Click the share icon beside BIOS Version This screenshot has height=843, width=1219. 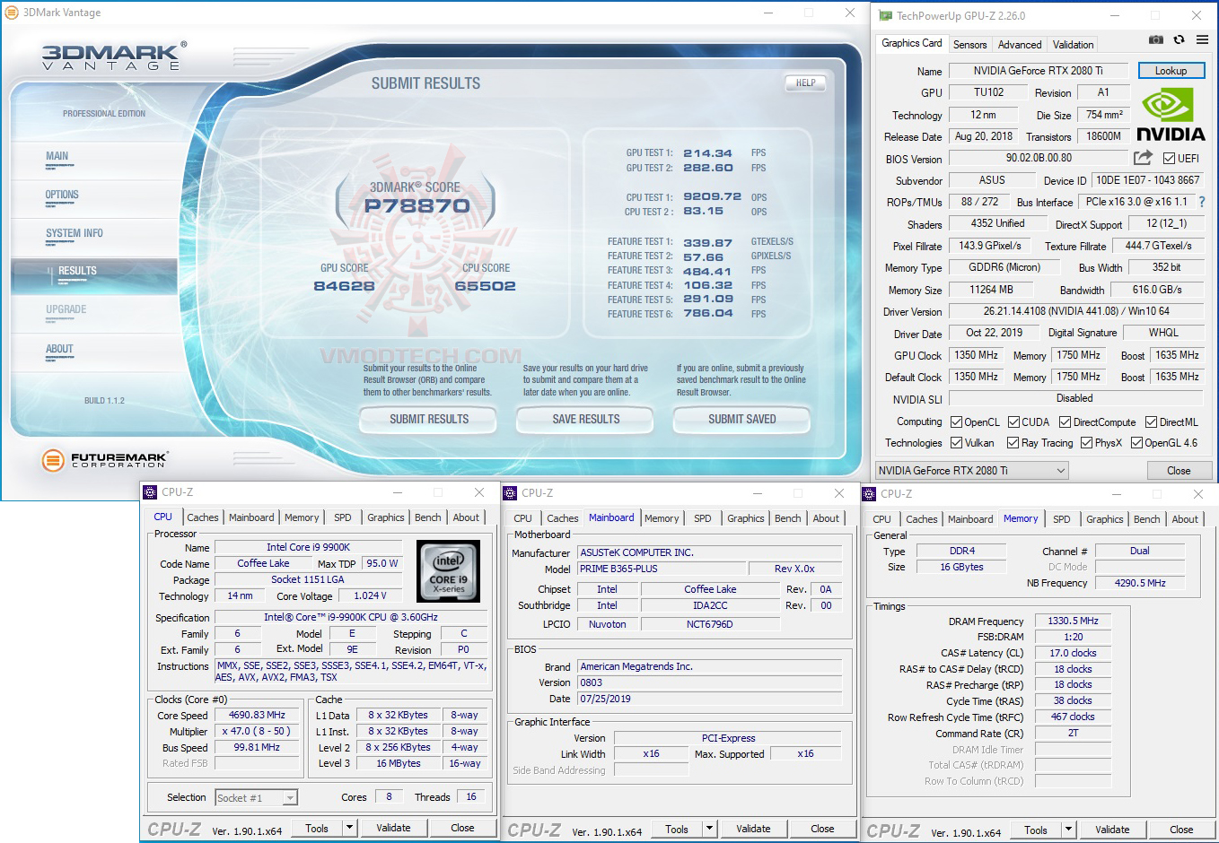(x=1142, y=158)
